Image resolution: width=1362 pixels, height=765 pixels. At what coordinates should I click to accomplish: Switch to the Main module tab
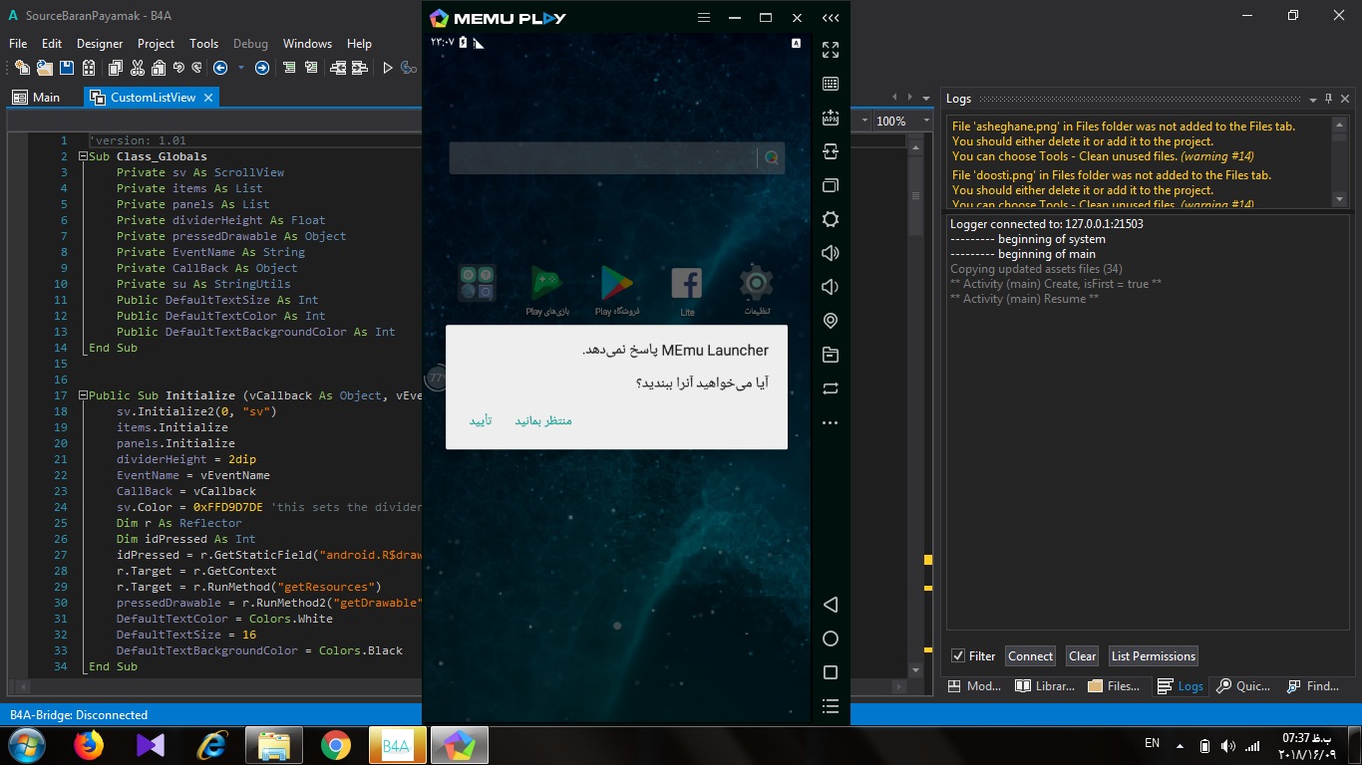click(37, 97)
